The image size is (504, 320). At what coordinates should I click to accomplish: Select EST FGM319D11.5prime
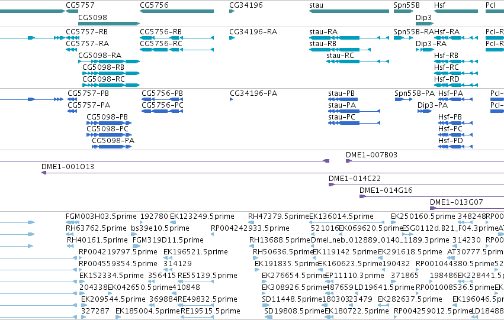pos(168,240)
